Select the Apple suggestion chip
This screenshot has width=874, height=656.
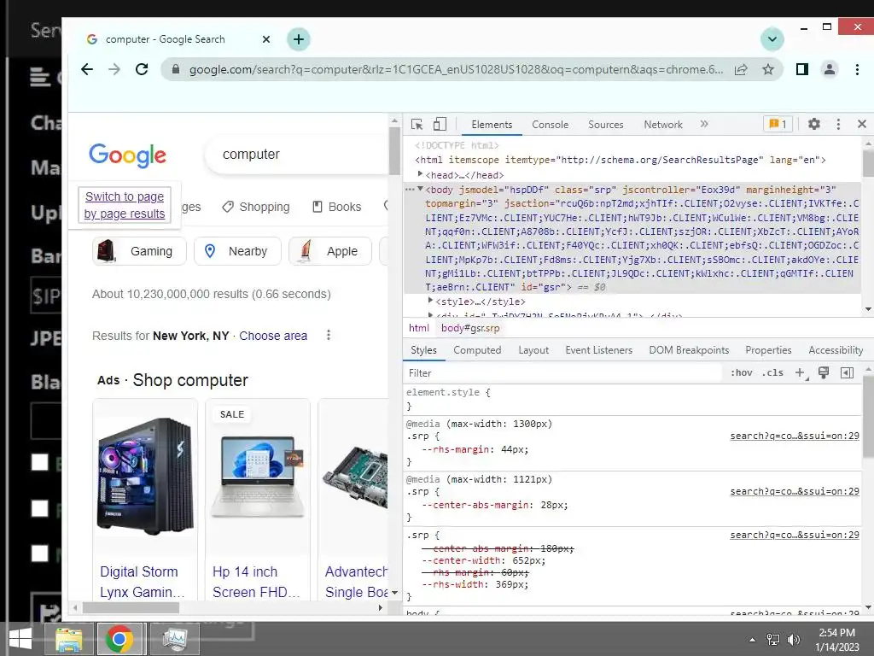(x=330, y=251)
